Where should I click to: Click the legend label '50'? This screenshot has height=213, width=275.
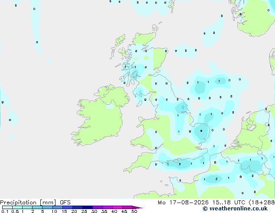[x=134, y=211]
